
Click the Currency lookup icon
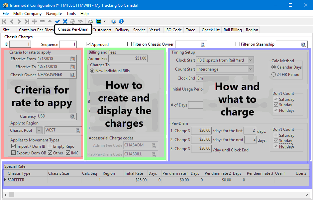pos(72,116)
